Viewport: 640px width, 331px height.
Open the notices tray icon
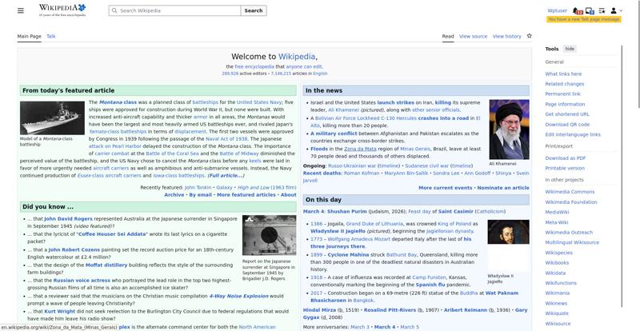[x=590, y=10]
